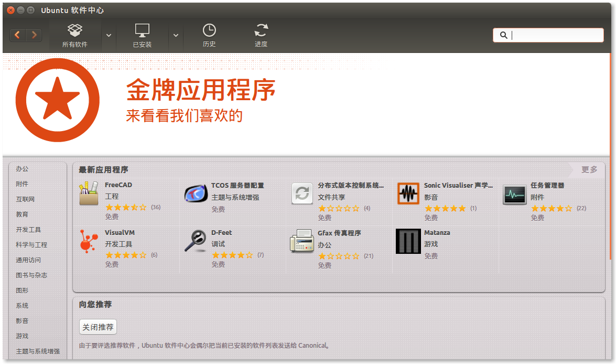
Task: Select the 影音 category in sidebar
Action: [x=22, y=321]
